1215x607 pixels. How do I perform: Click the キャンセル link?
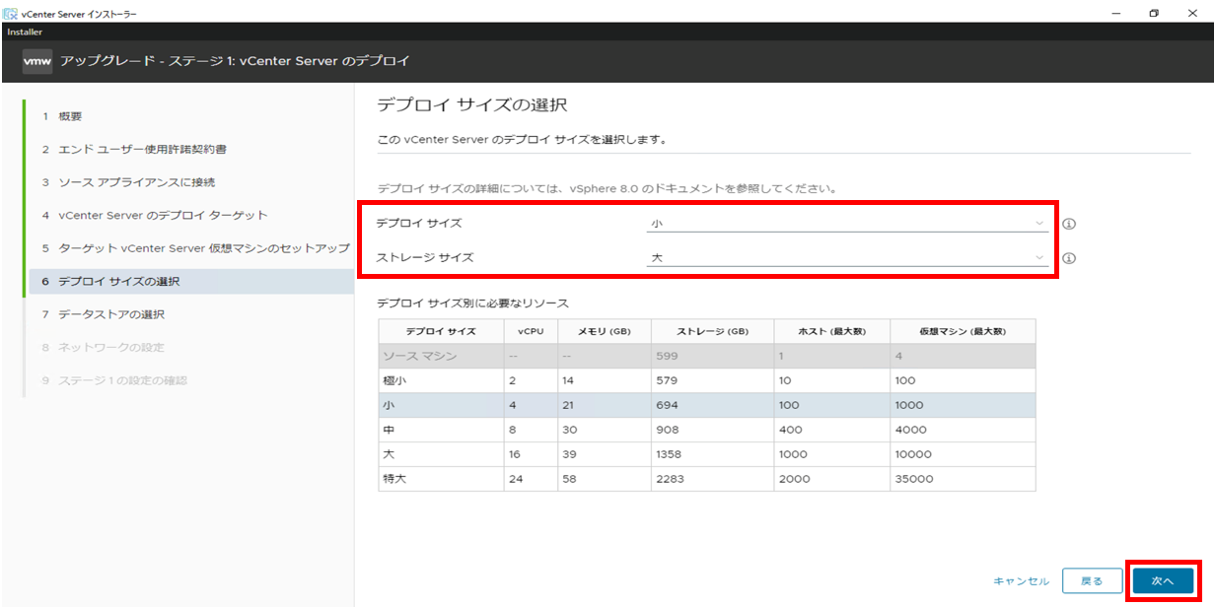click(x=1021, y=581)
